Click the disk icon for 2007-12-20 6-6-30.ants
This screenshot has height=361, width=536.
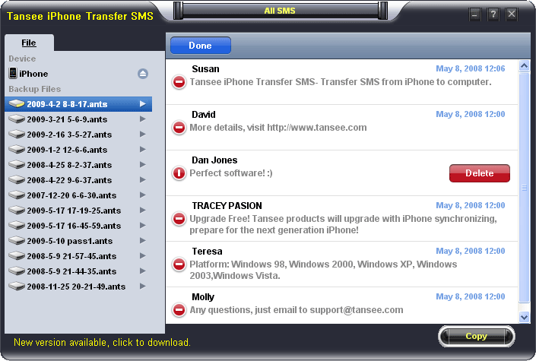[x=17, y=195]
